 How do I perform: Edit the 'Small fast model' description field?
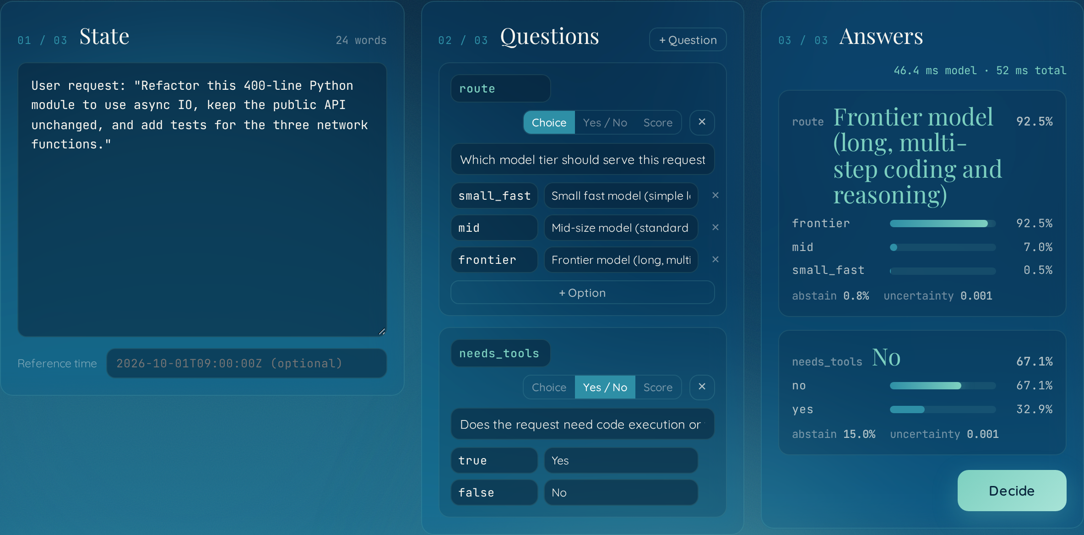[x=621, y=196]
